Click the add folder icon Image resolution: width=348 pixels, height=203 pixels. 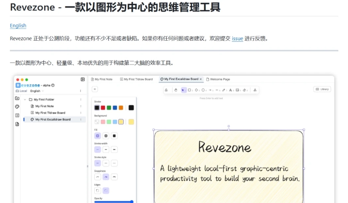17,98
